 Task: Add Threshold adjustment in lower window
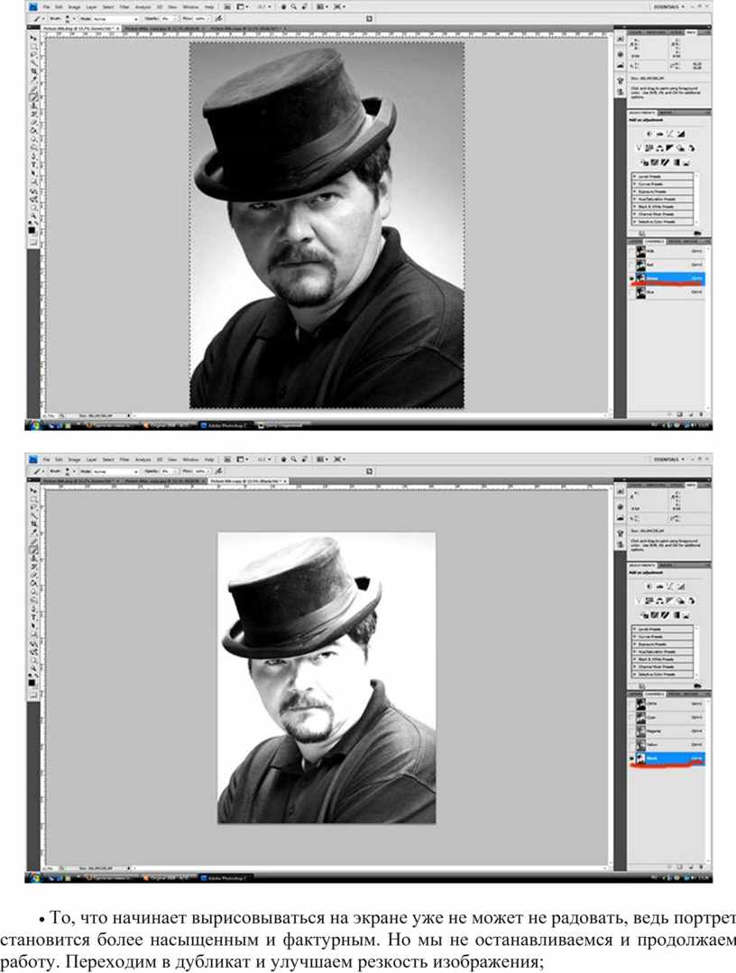point(666,615)
